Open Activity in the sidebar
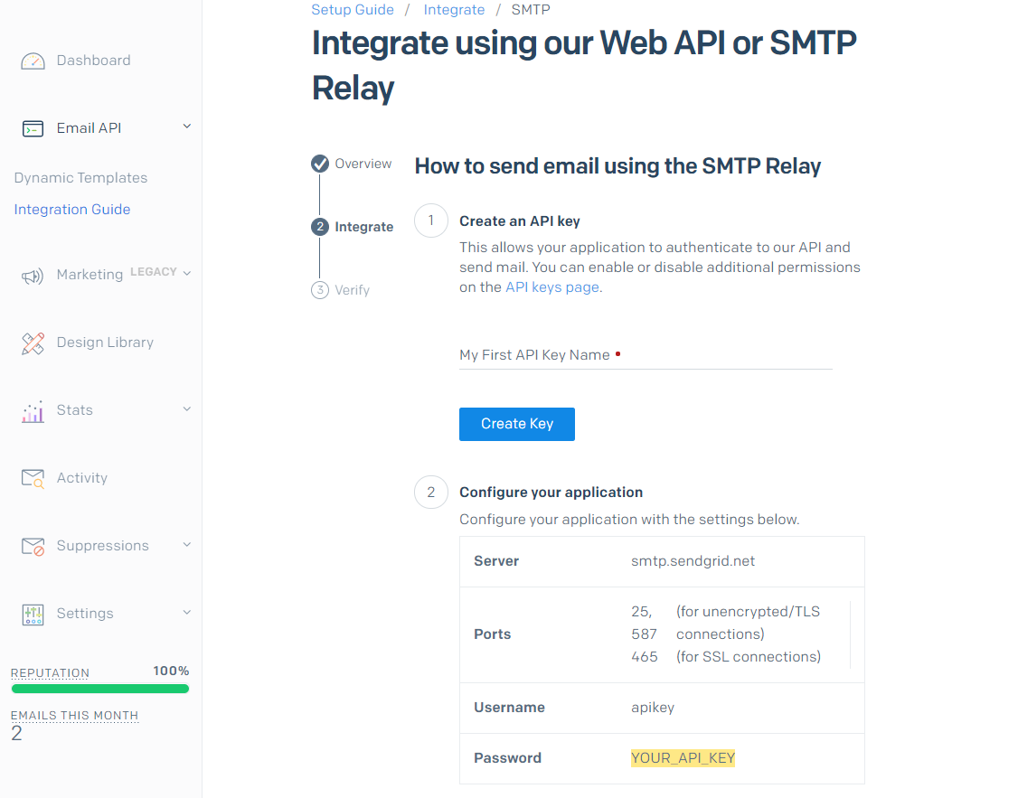The height and width of the screenshot is (798, 1018). coord(81,477)
